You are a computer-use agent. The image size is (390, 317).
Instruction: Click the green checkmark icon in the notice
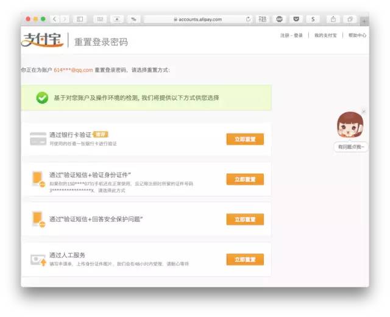42,98
